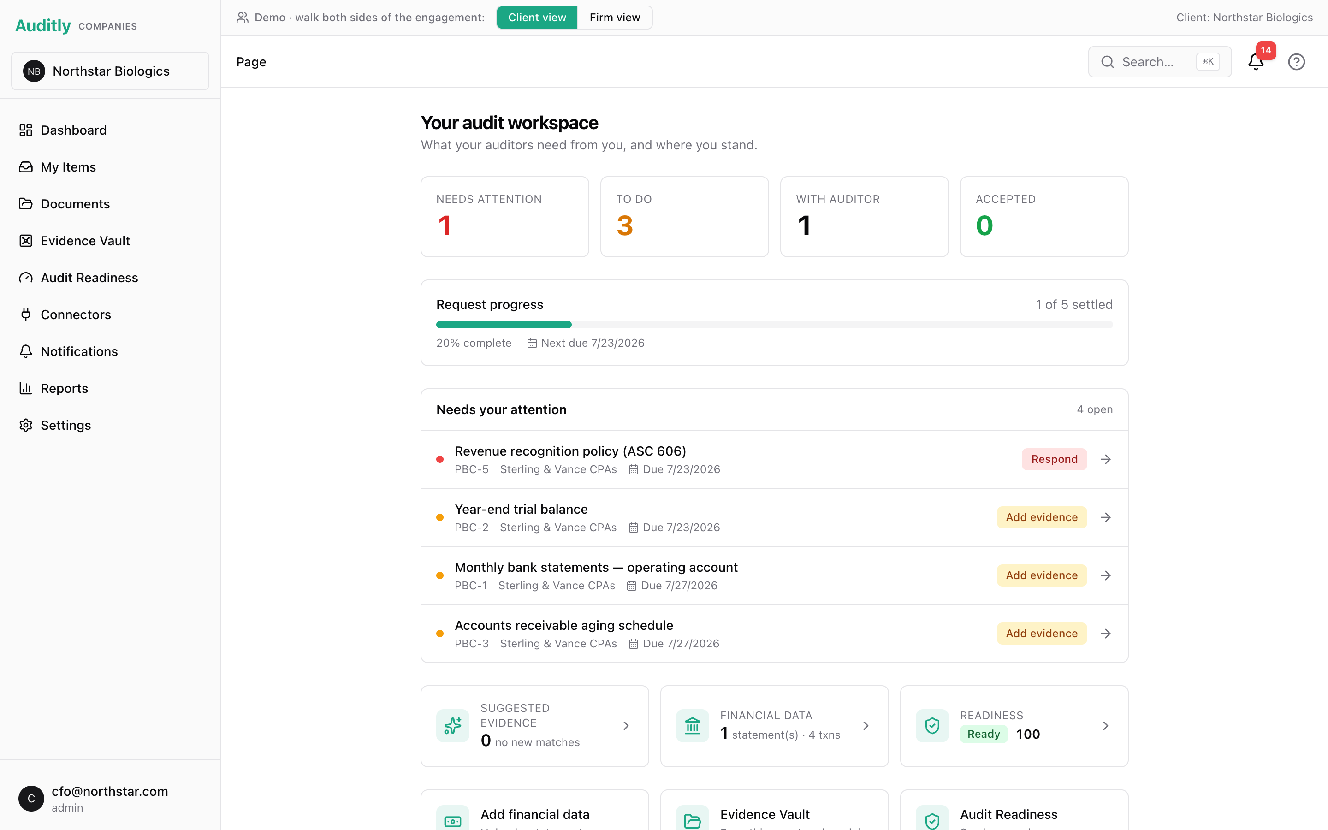Viewport: 1328px width, 830px height.
Task: Click Add evidence for Accounts receivable aging
Action: [1042, 634]
